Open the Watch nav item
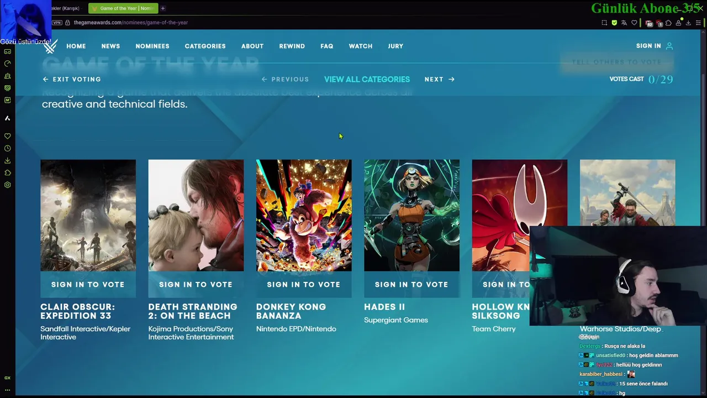This screenshot has width=707, height=398. [360, 46]
